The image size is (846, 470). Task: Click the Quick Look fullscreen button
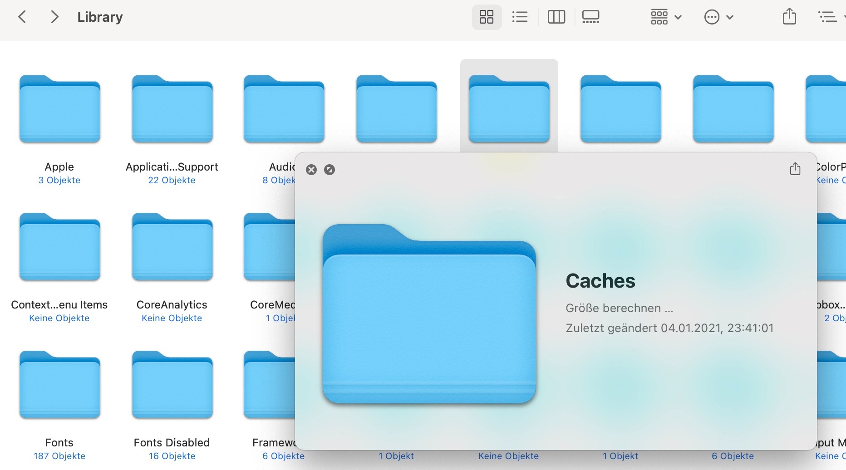330,170
